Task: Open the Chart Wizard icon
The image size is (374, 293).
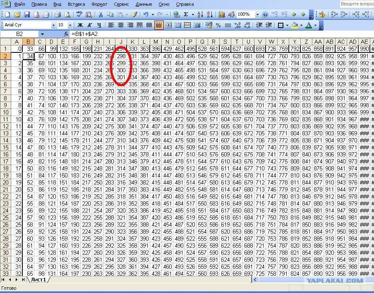Action: point(222,14)
